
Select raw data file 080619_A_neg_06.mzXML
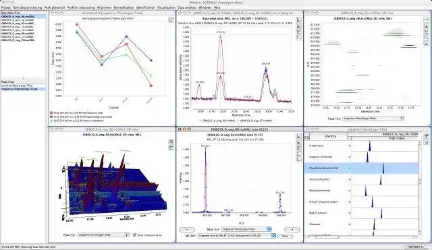pos(23,16)
